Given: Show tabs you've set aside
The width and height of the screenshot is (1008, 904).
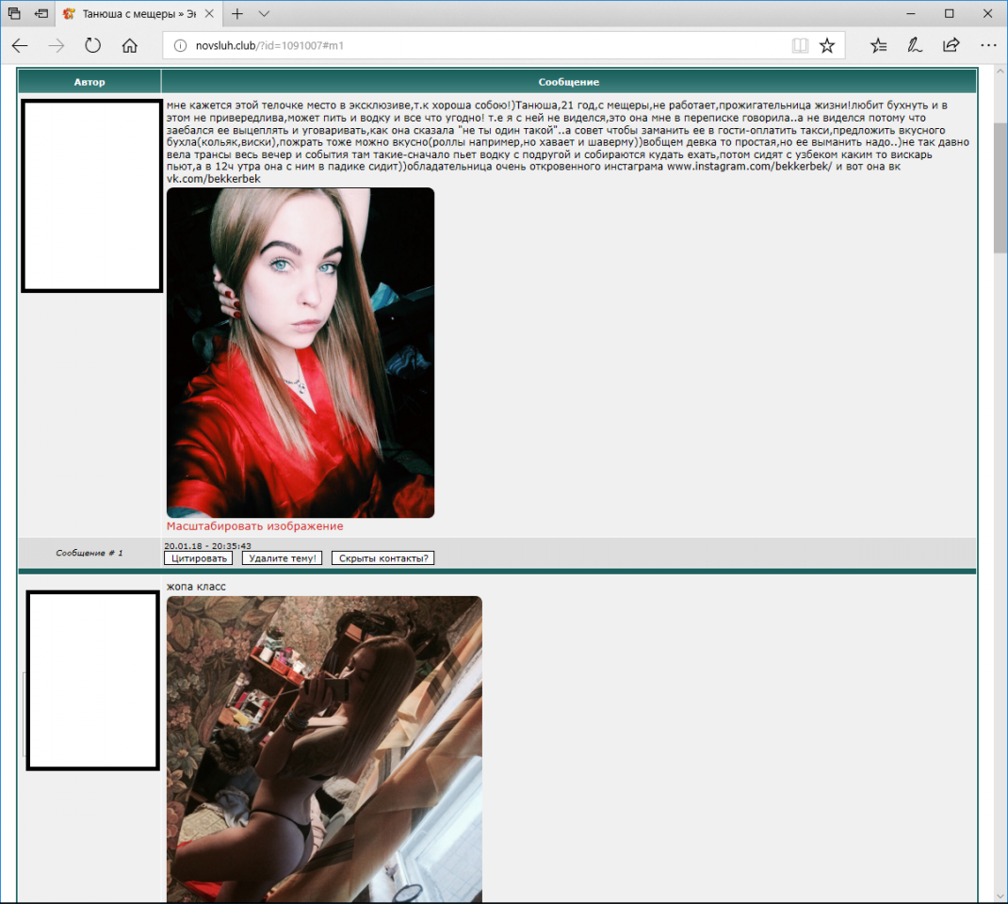Looking at the screenshot, I should 14,14.
